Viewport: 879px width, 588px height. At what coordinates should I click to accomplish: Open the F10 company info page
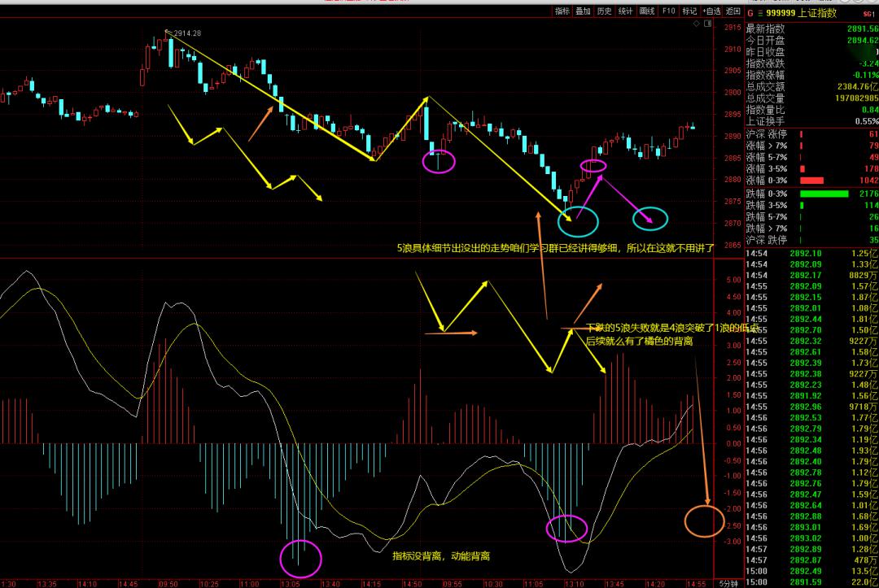(x=668, y=11)
